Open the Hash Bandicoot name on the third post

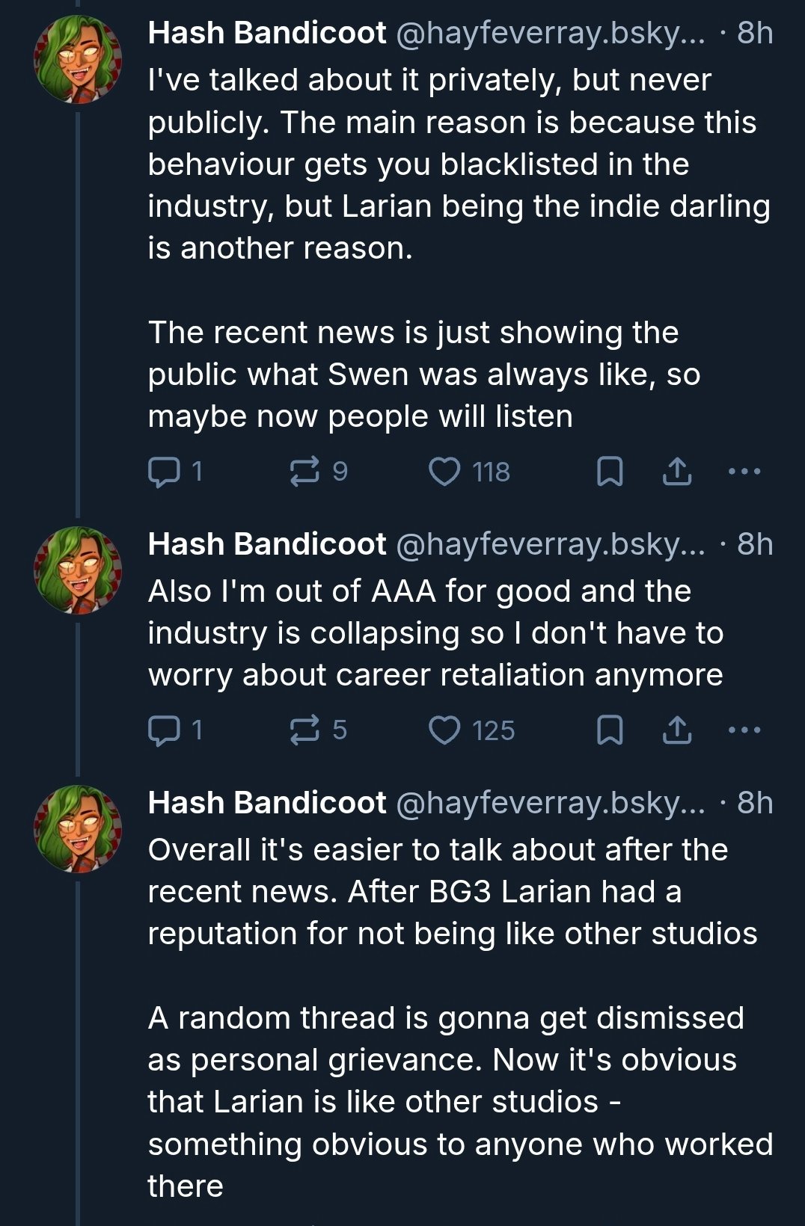267,803
